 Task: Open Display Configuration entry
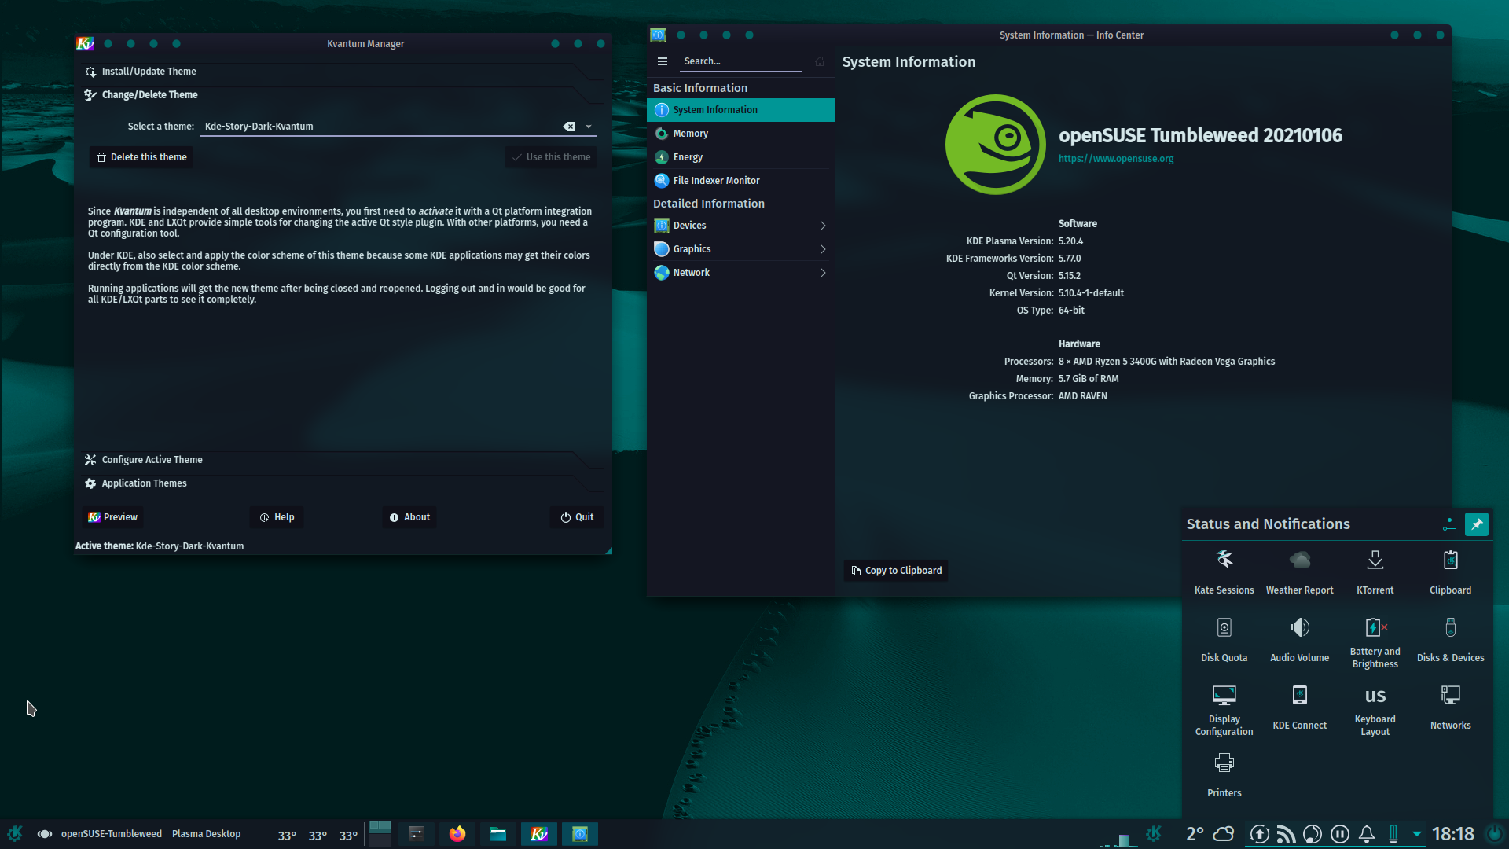tap(1224, 711)
